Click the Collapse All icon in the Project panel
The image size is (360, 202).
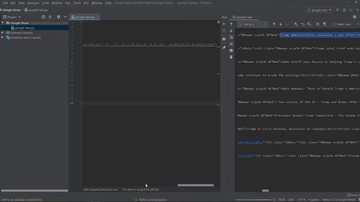(x=50, y=17)
